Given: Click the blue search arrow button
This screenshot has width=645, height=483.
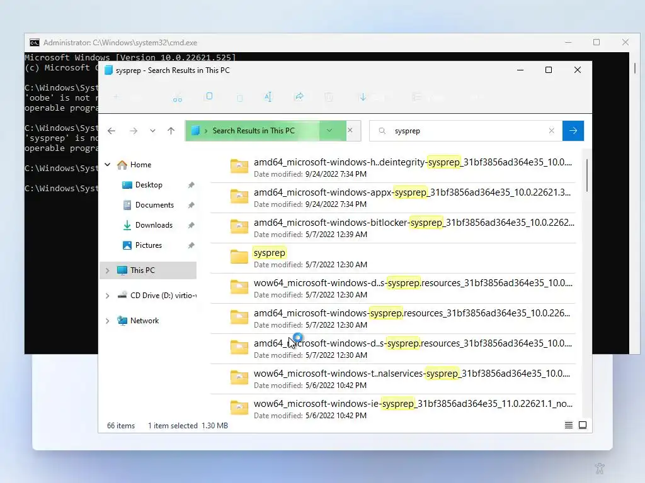Looking at the screenshot, I should [573, 131].
